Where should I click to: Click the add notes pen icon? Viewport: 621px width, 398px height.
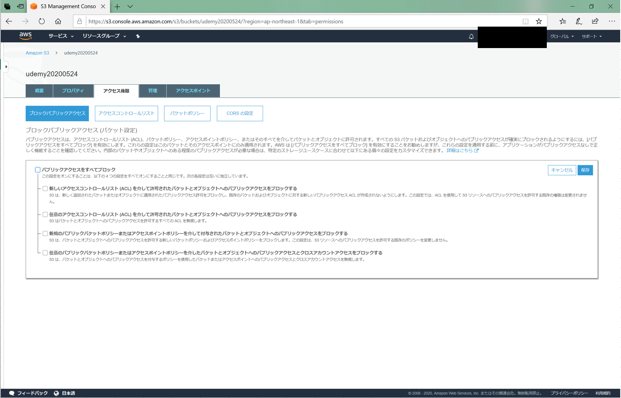(579, 21)
